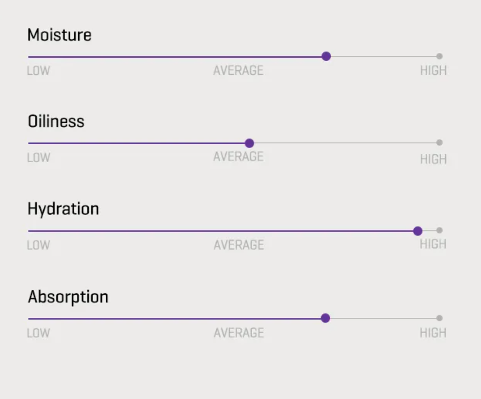Click the AVERAGE label under Absorption
Viewport: 481px width, 399px height.
click(x=239, y=333)
